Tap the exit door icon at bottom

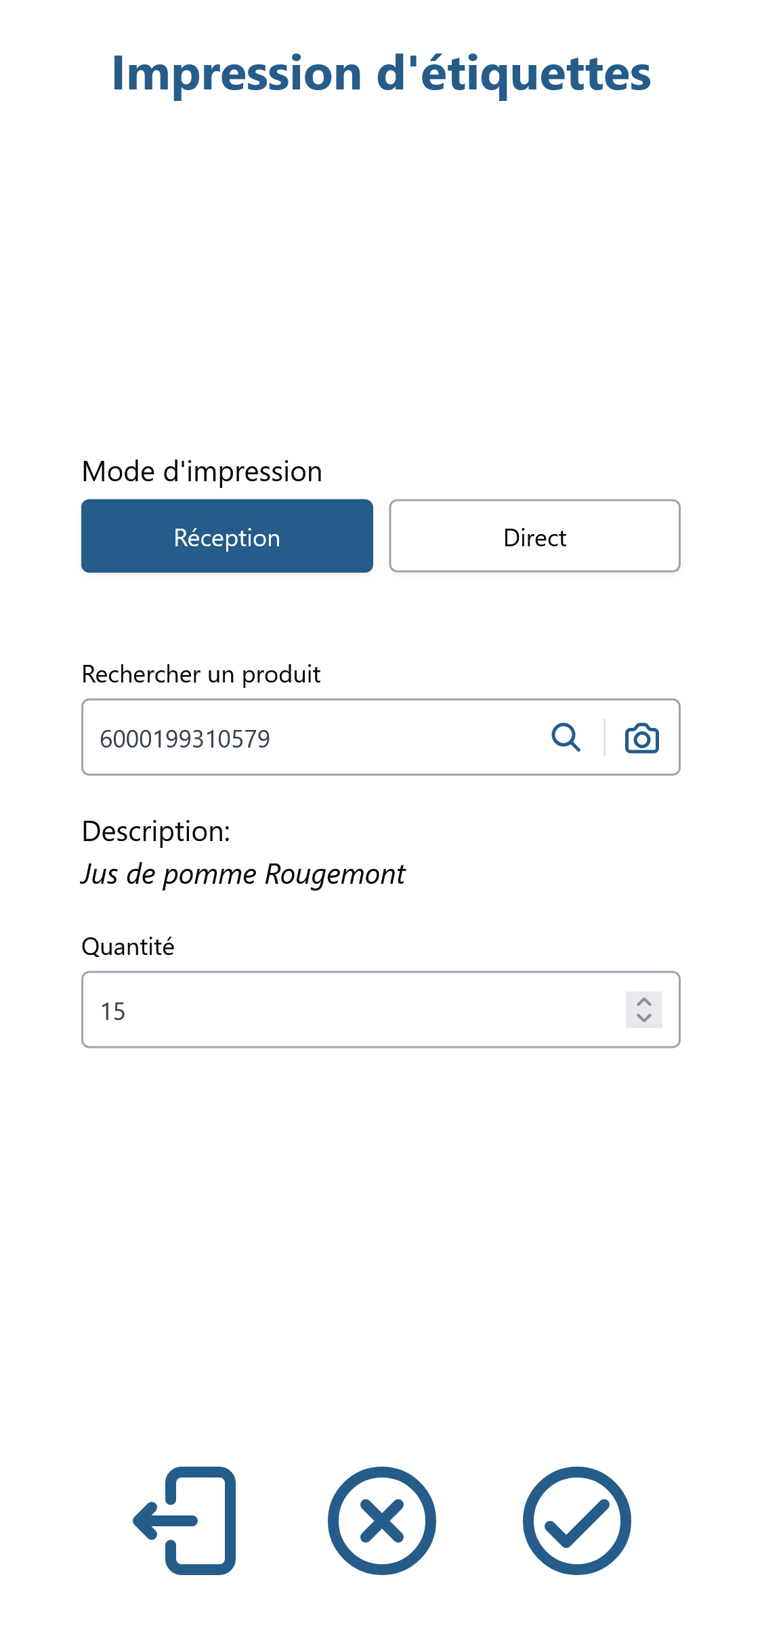[184, 1520]
